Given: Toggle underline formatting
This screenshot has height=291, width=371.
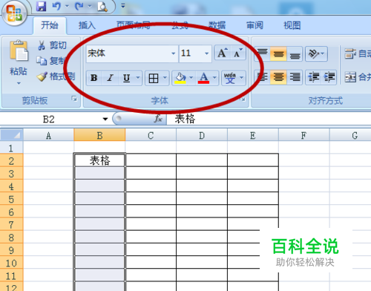Looking at the screenshot, I should click(127, 78).
